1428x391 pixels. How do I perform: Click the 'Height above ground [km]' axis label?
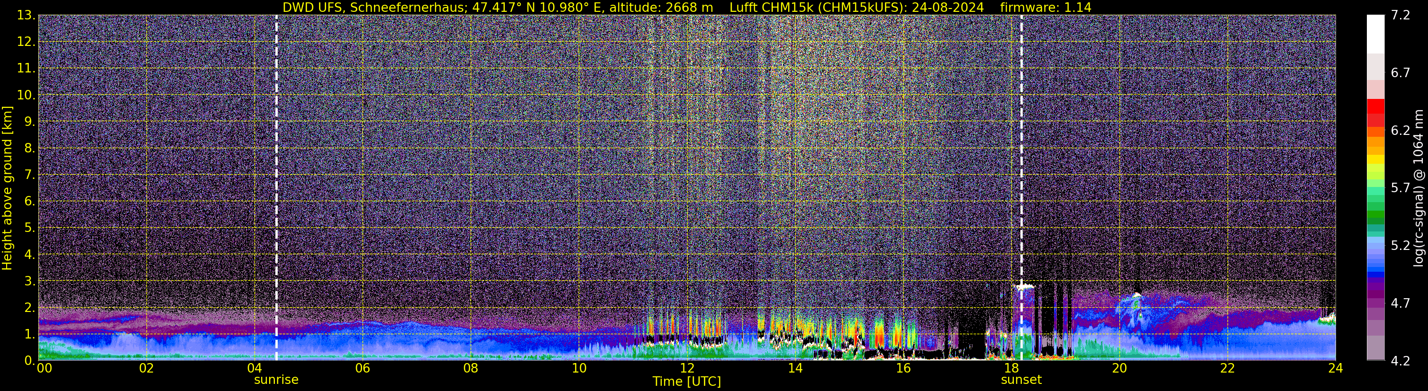(x=7, y=188)
